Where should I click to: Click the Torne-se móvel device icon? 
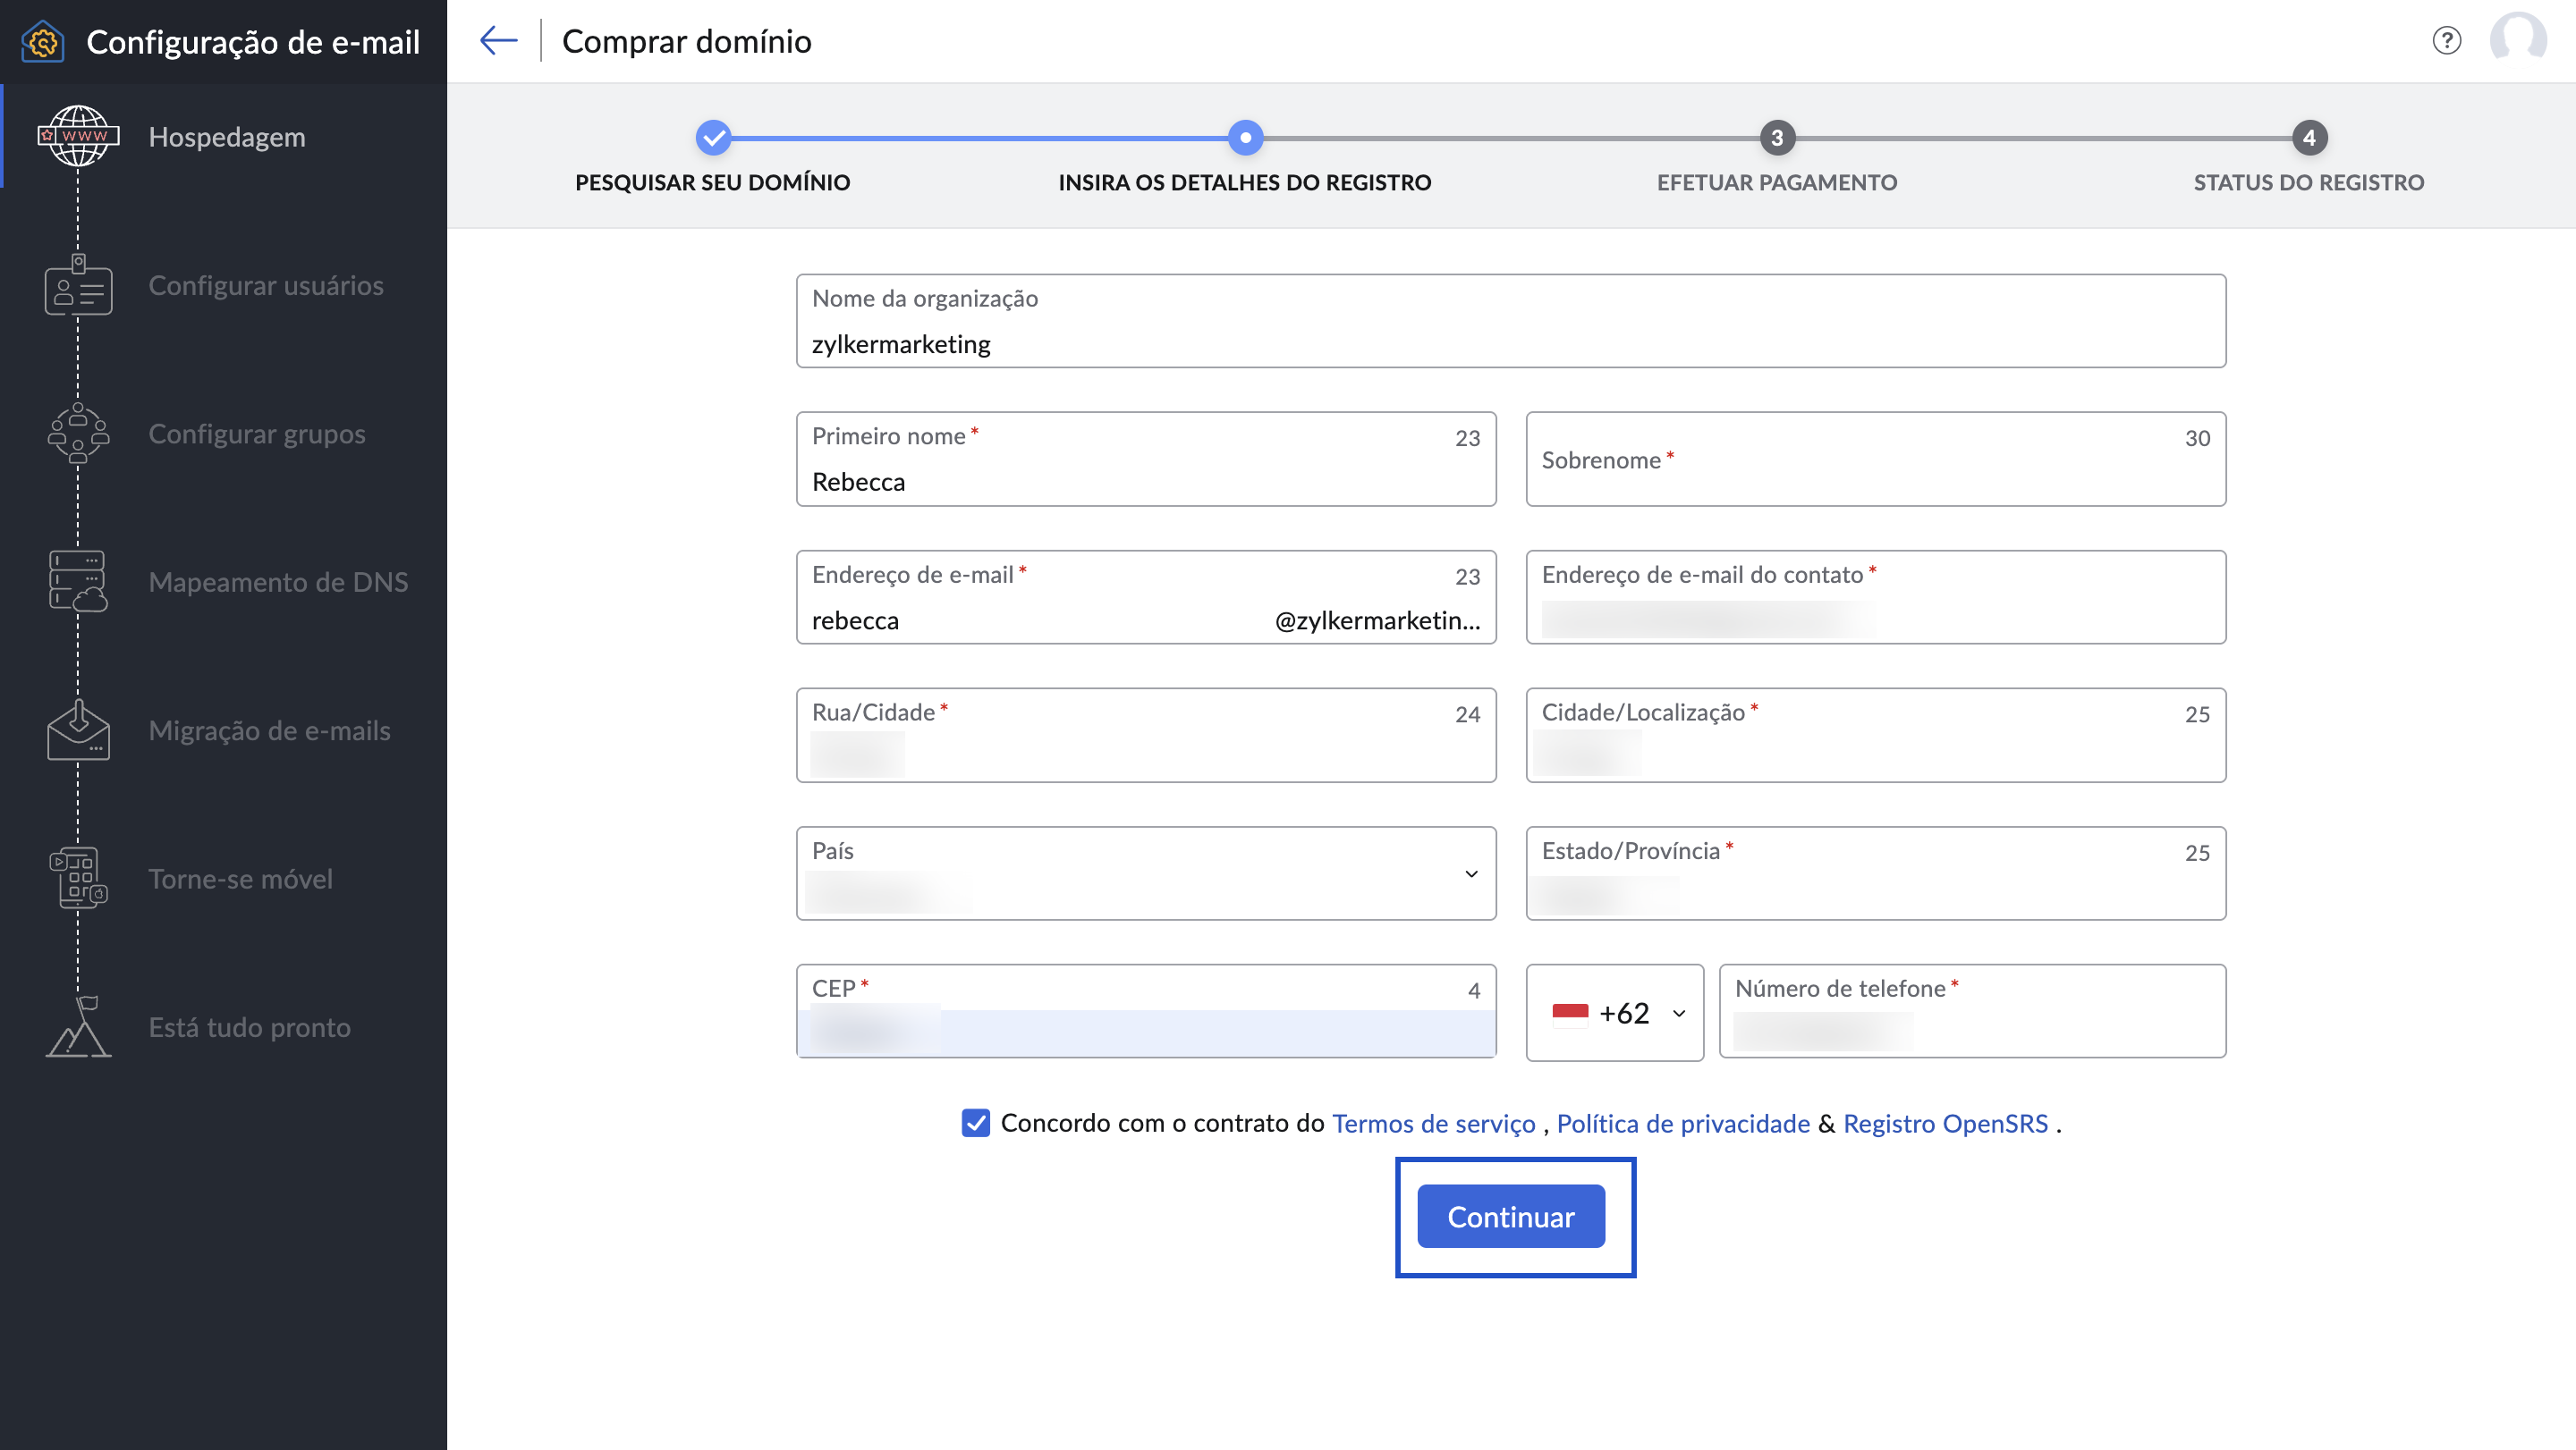[78, 879]
